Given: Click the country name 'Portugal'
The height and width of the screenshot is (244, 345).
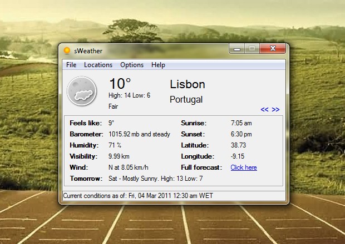Looking at the screenshot, I should tap(186, 100).
